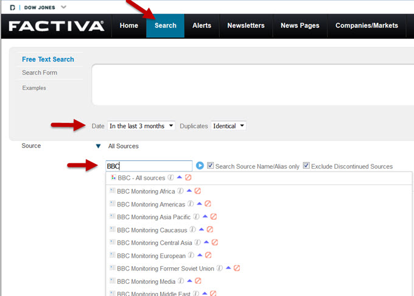
Task: Open the Search Form link
Action: [x=40, y=72]
